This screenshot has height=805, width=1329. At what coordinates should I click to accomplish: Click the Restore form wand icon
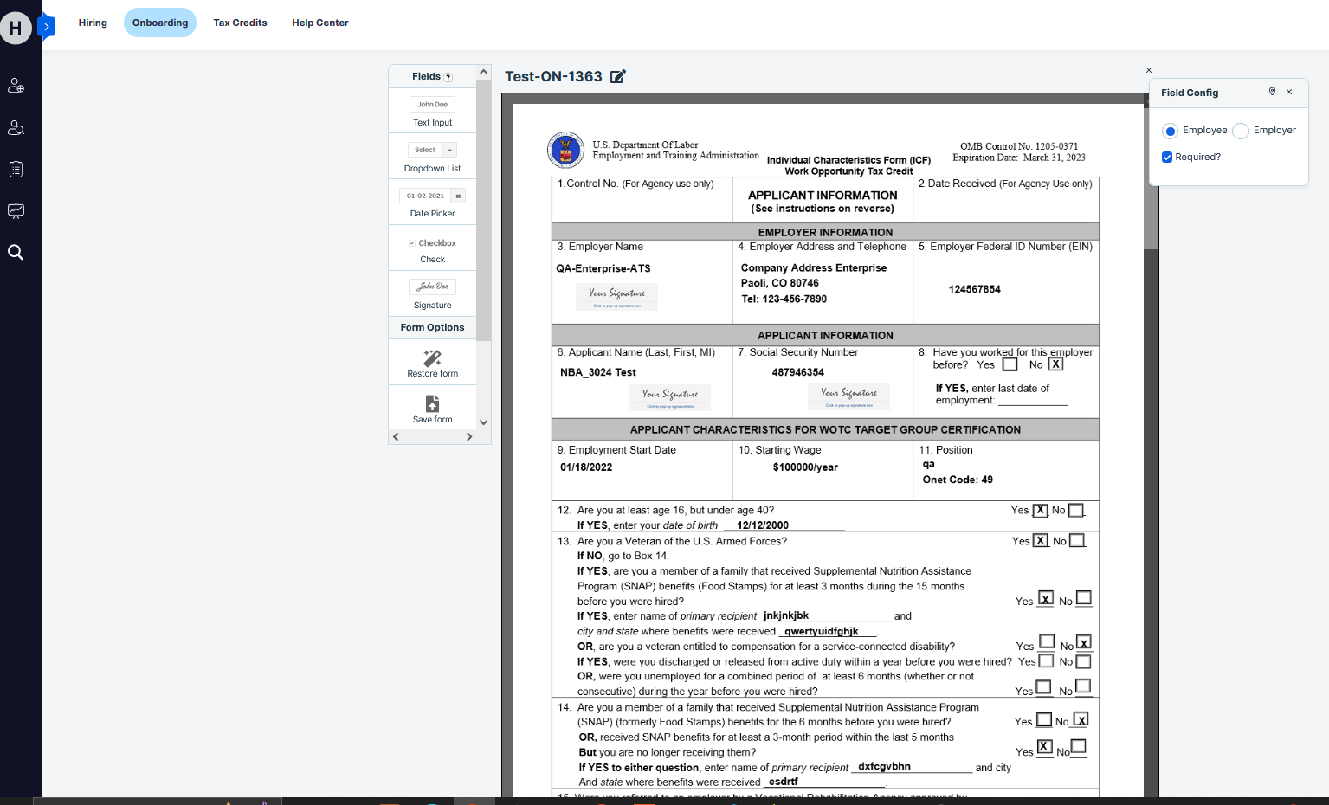click(x=432, y=358)
